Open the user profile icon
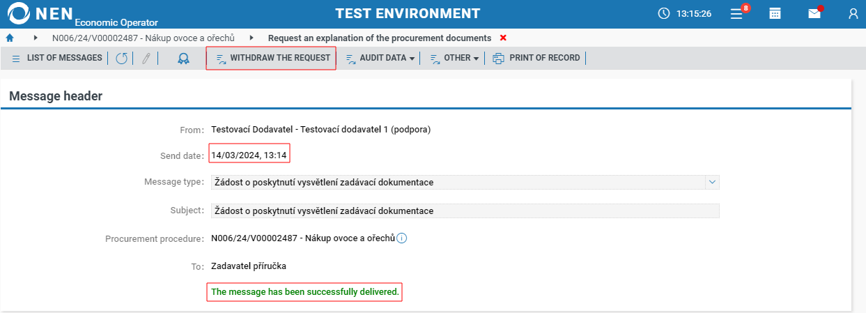Image resolution: width=866 pixels, height=313 pixels. 853,13
